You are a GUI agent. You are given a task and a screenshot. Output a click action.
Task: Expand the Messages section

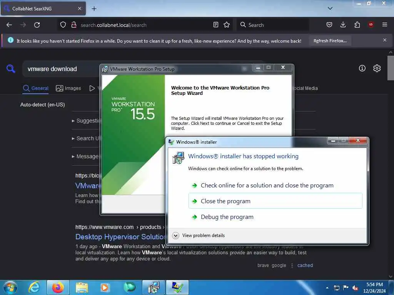coord(85,157)
